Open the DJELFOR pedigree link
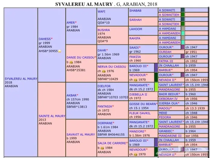 [x=104, y=86]
